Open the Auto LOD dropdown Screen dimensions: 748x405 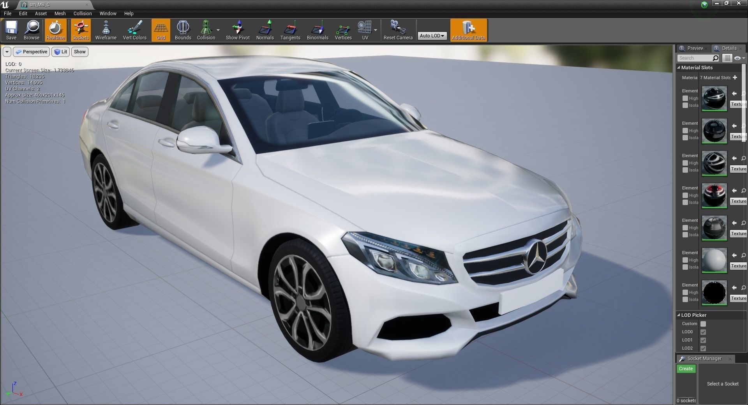point(432,35)
